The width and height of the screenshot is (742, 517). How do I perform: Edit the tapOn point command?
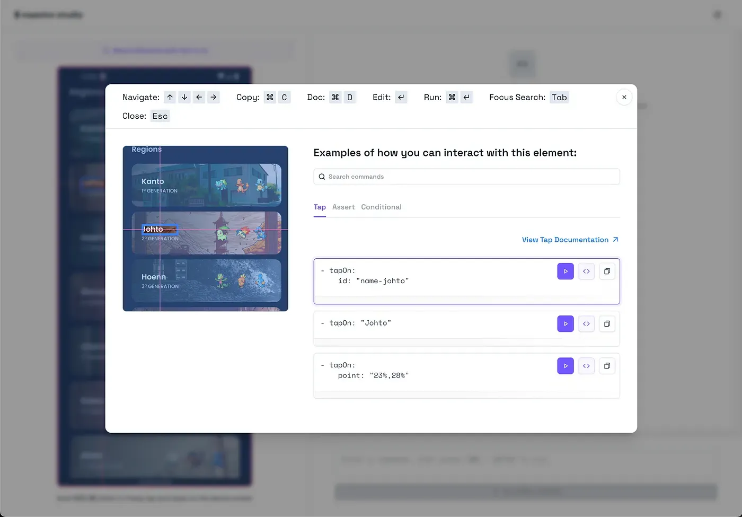tap(586, 365)
